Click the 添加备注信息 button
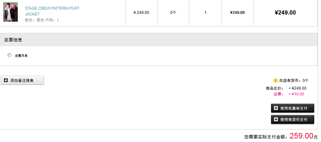The width and height of the screenshot is (321, 142). point(22,80)
